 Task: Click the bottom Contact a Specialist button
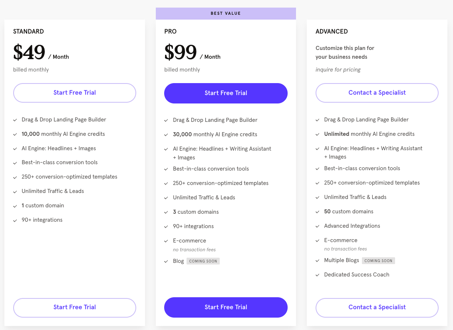pyautogui.click(x=377, y=307)
